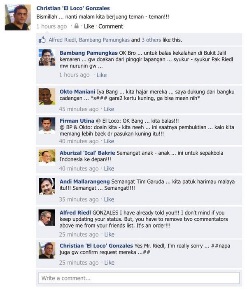This screenshot has height=289, width=247.
Task: Open Aburizal Bakrie profile picture
Action: pyautogui.click(x=47, y=158)
